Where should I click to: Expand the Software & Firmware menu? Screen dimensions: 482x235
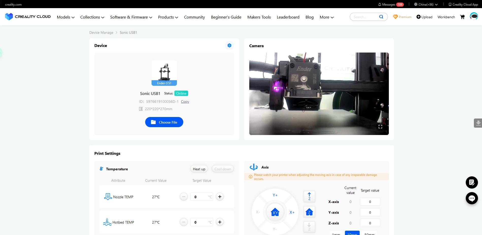pos(131,17)
